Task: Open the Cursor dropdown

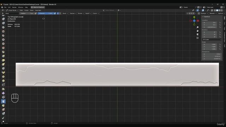Action: point(96,13)
